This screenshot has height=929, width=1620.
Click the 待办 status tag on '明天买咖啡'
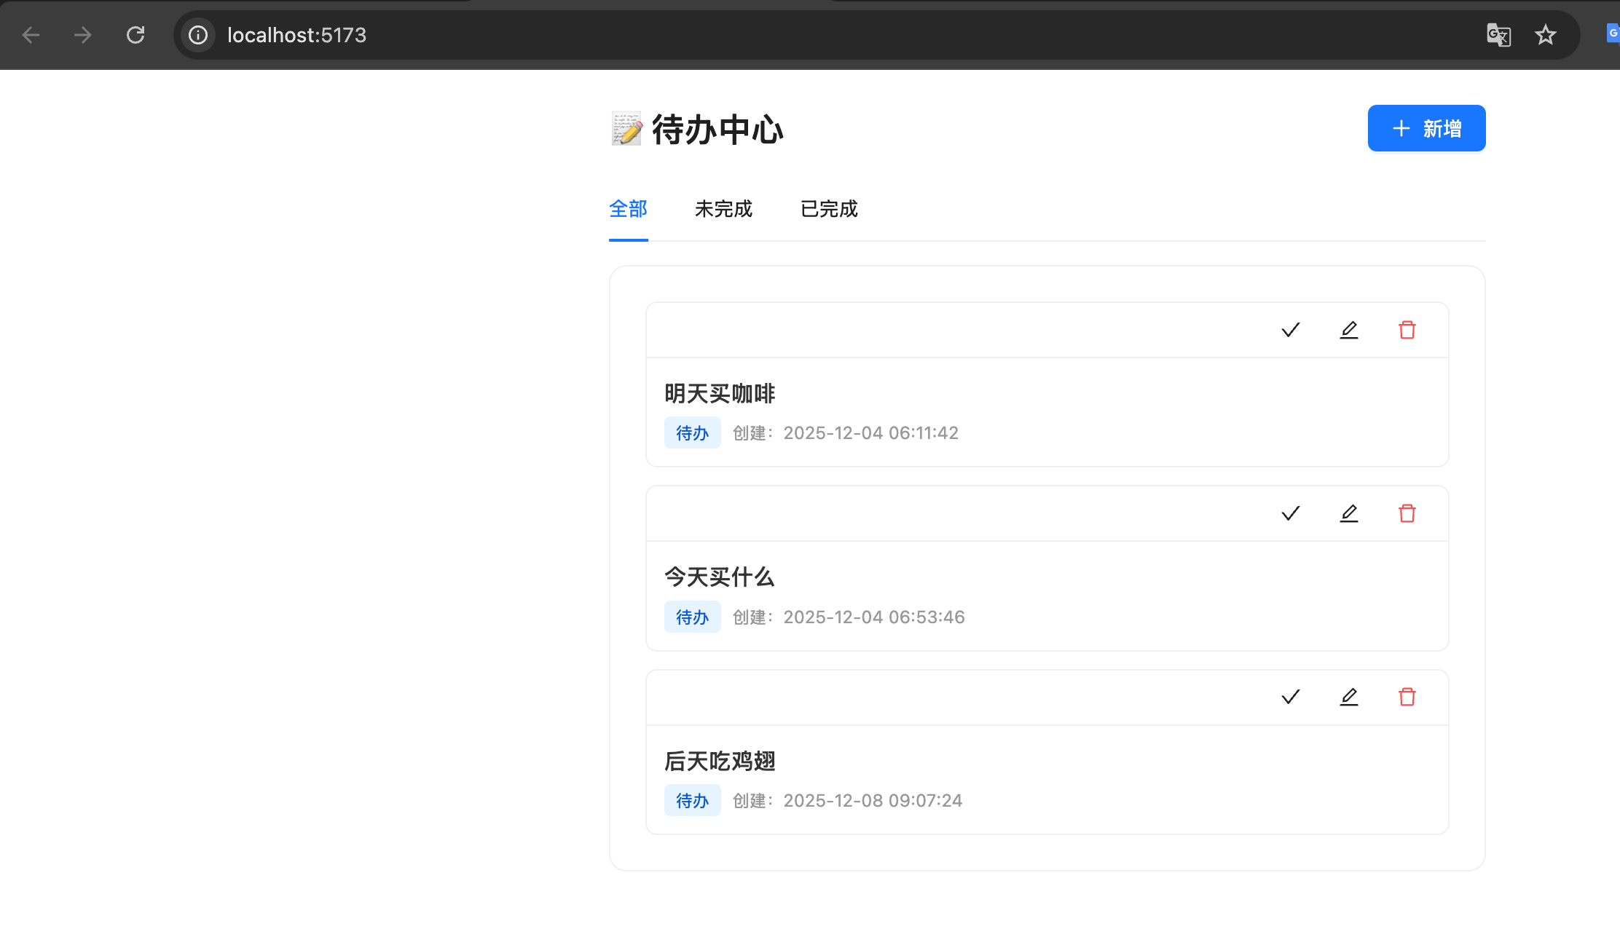[x=692, y=433]
